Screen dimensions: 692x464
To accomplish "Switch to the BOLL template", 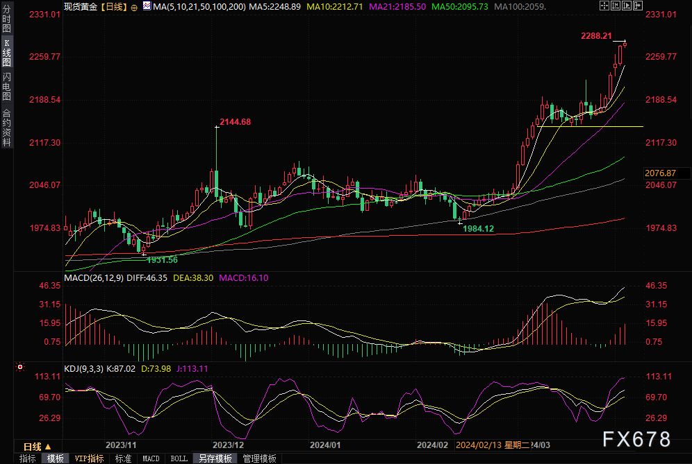I will (x=179, y=458).
